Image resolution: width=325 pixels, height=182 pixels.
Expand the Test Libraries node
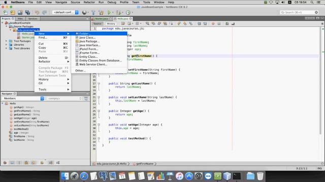pos(7,49)
